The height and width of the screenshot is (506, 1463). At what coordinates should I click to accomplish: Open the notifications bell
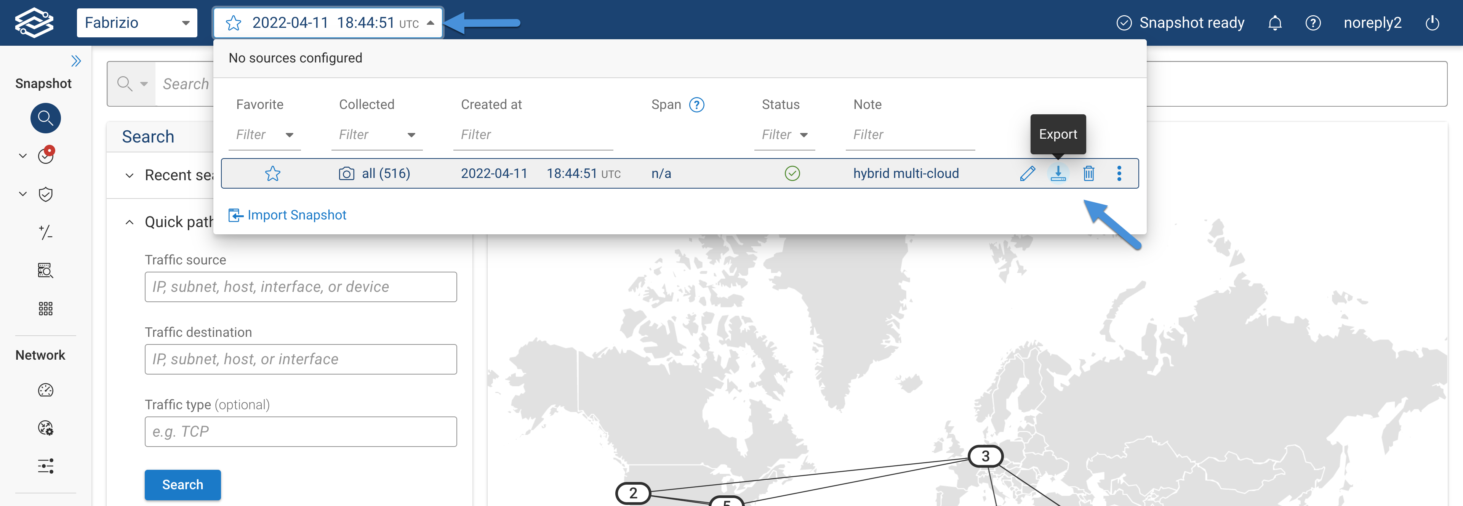coord(1274,23)
